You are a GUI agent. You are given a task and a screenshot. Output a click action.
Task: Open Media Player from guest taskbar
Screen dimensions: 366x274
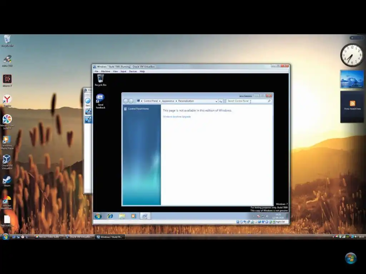(x=133, y=216)
